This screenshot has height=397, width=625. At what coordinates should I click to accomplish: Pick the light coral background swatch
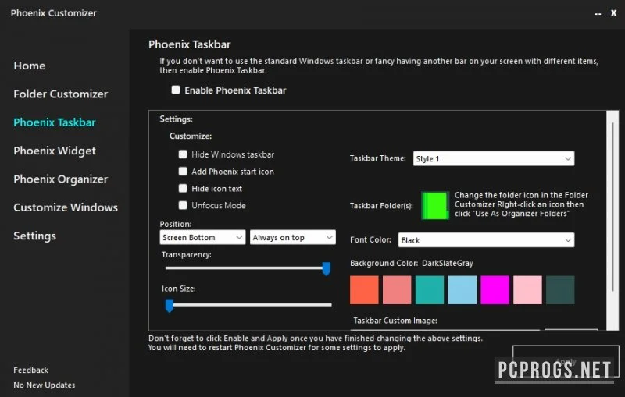[397, 289]
